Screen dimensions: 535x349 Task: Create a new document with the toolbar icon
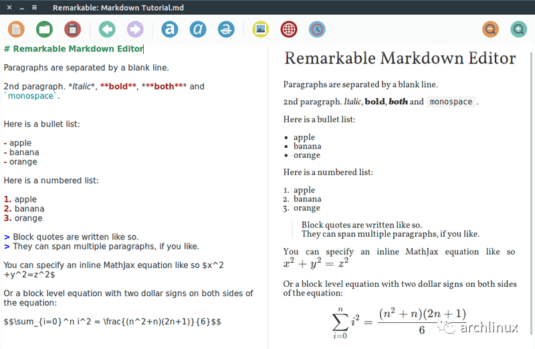click(16, 29)
